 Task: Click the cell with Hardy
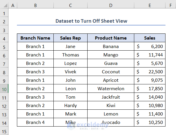coord(70,105)
